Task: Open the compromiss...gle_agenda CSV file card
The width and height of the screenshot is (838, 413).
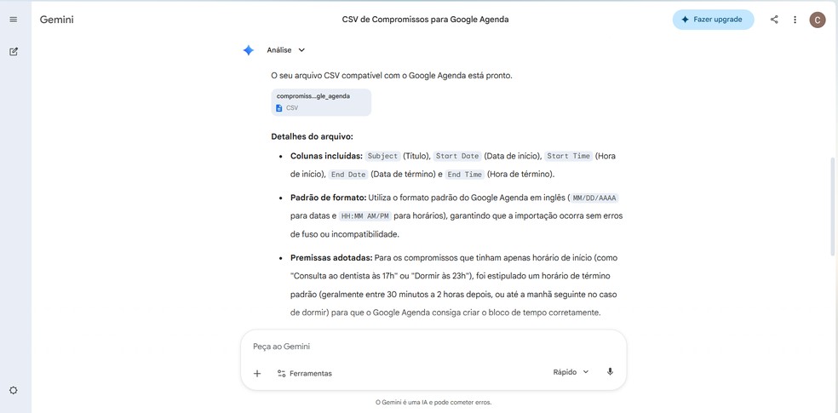Action: (x=321, y=102)
